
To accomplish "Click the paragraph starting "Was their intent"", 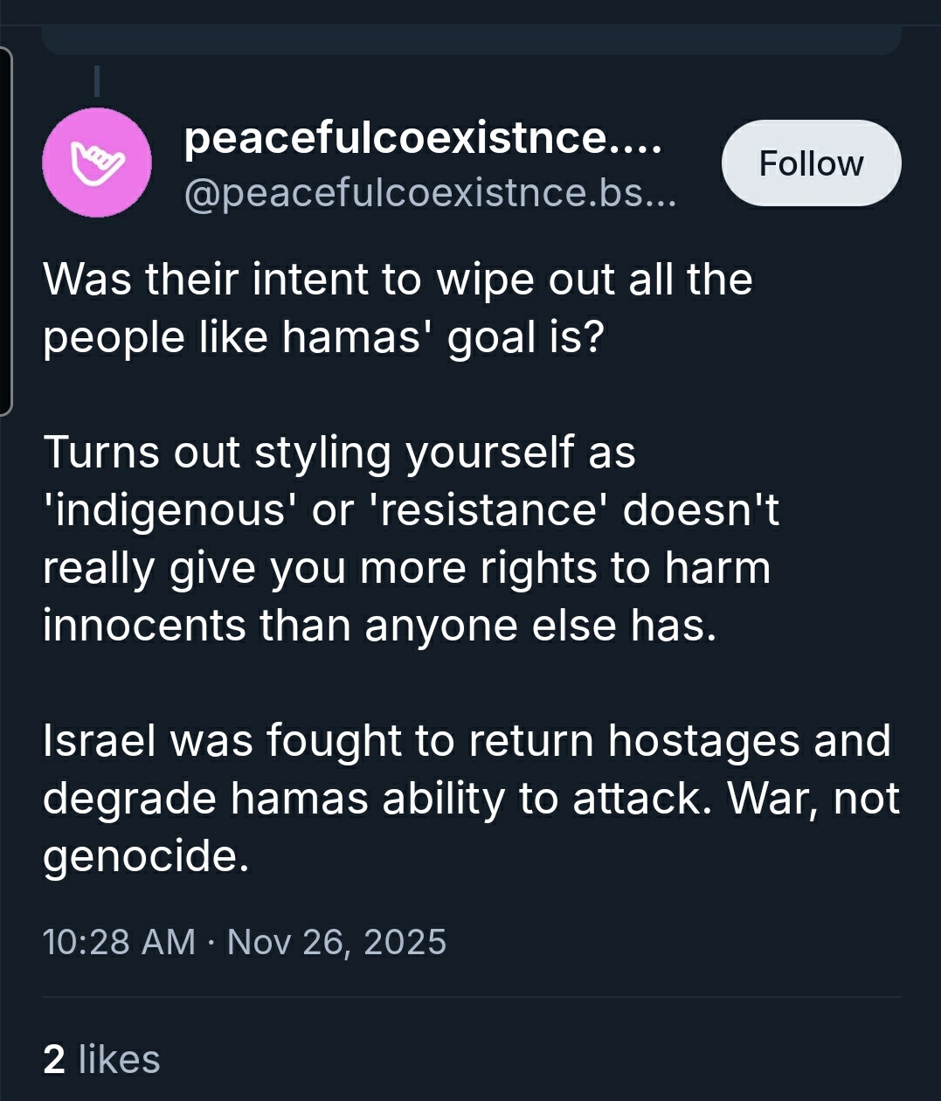I will pos(398,308).
